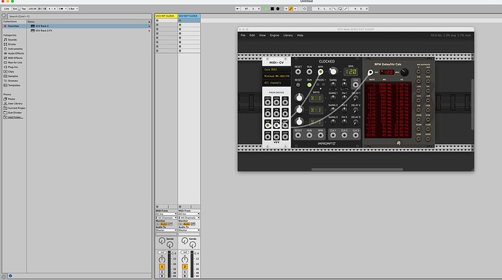Set track 2 Monitor to Off
Screen dimensions: 502x280
click(x=193, y=224)
